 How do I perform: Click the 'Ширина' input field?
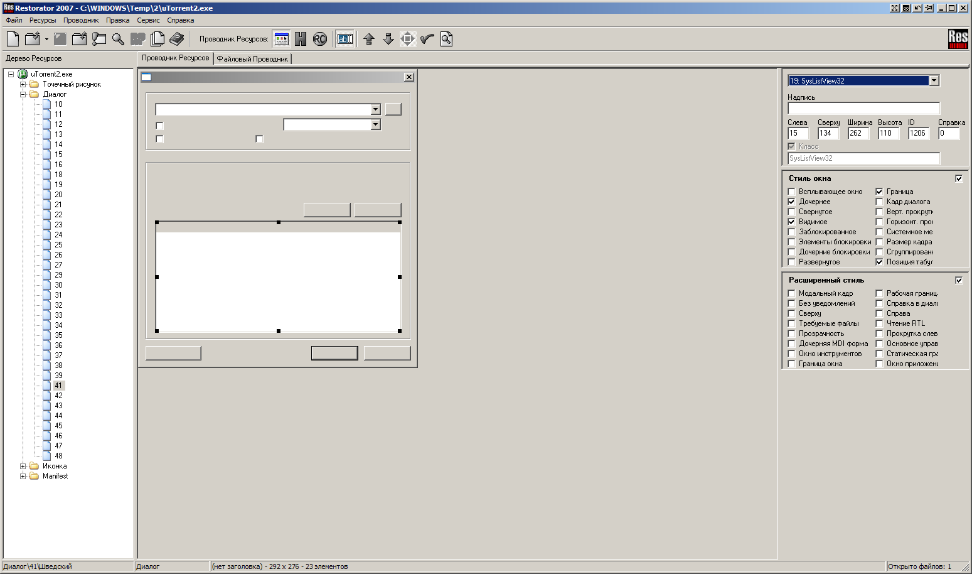pos(858,133)
